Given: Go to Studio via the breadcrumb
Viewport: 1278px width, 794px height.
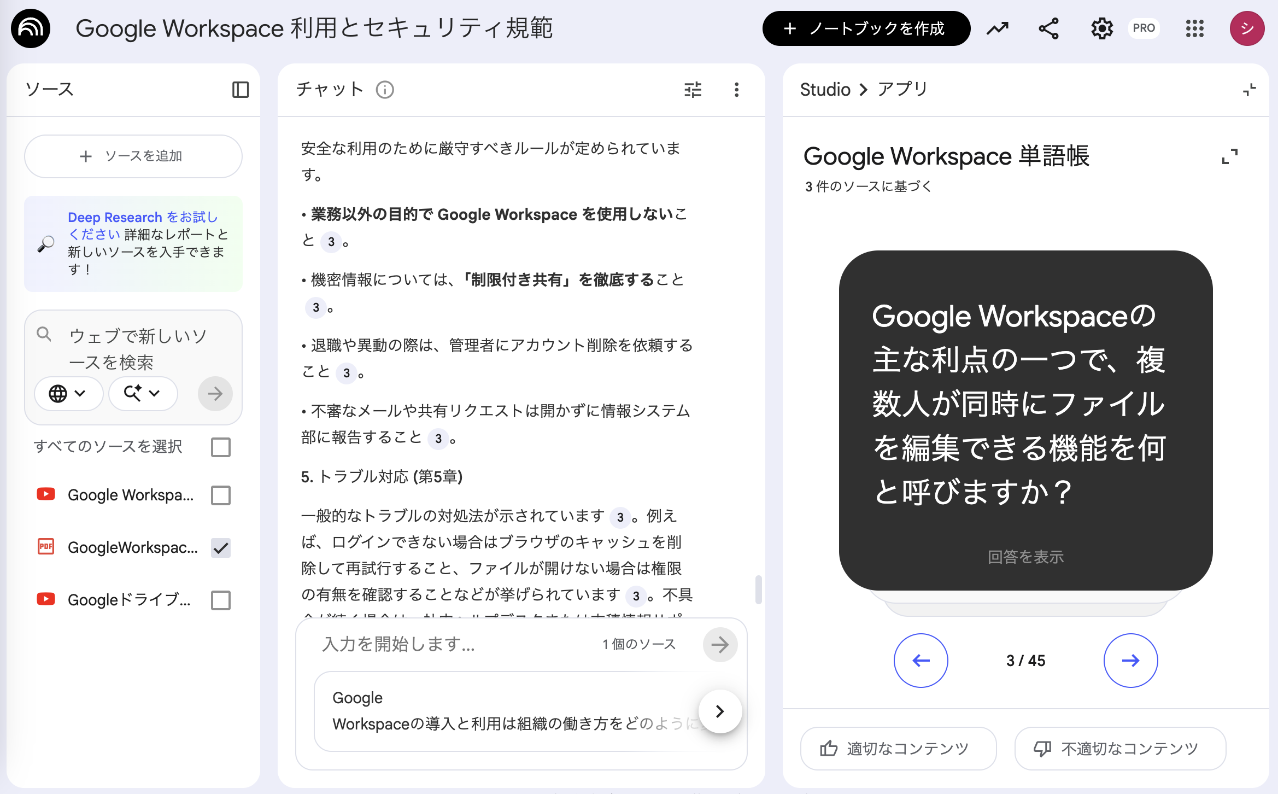Looking at the screenshot, I should pos(824,89).
